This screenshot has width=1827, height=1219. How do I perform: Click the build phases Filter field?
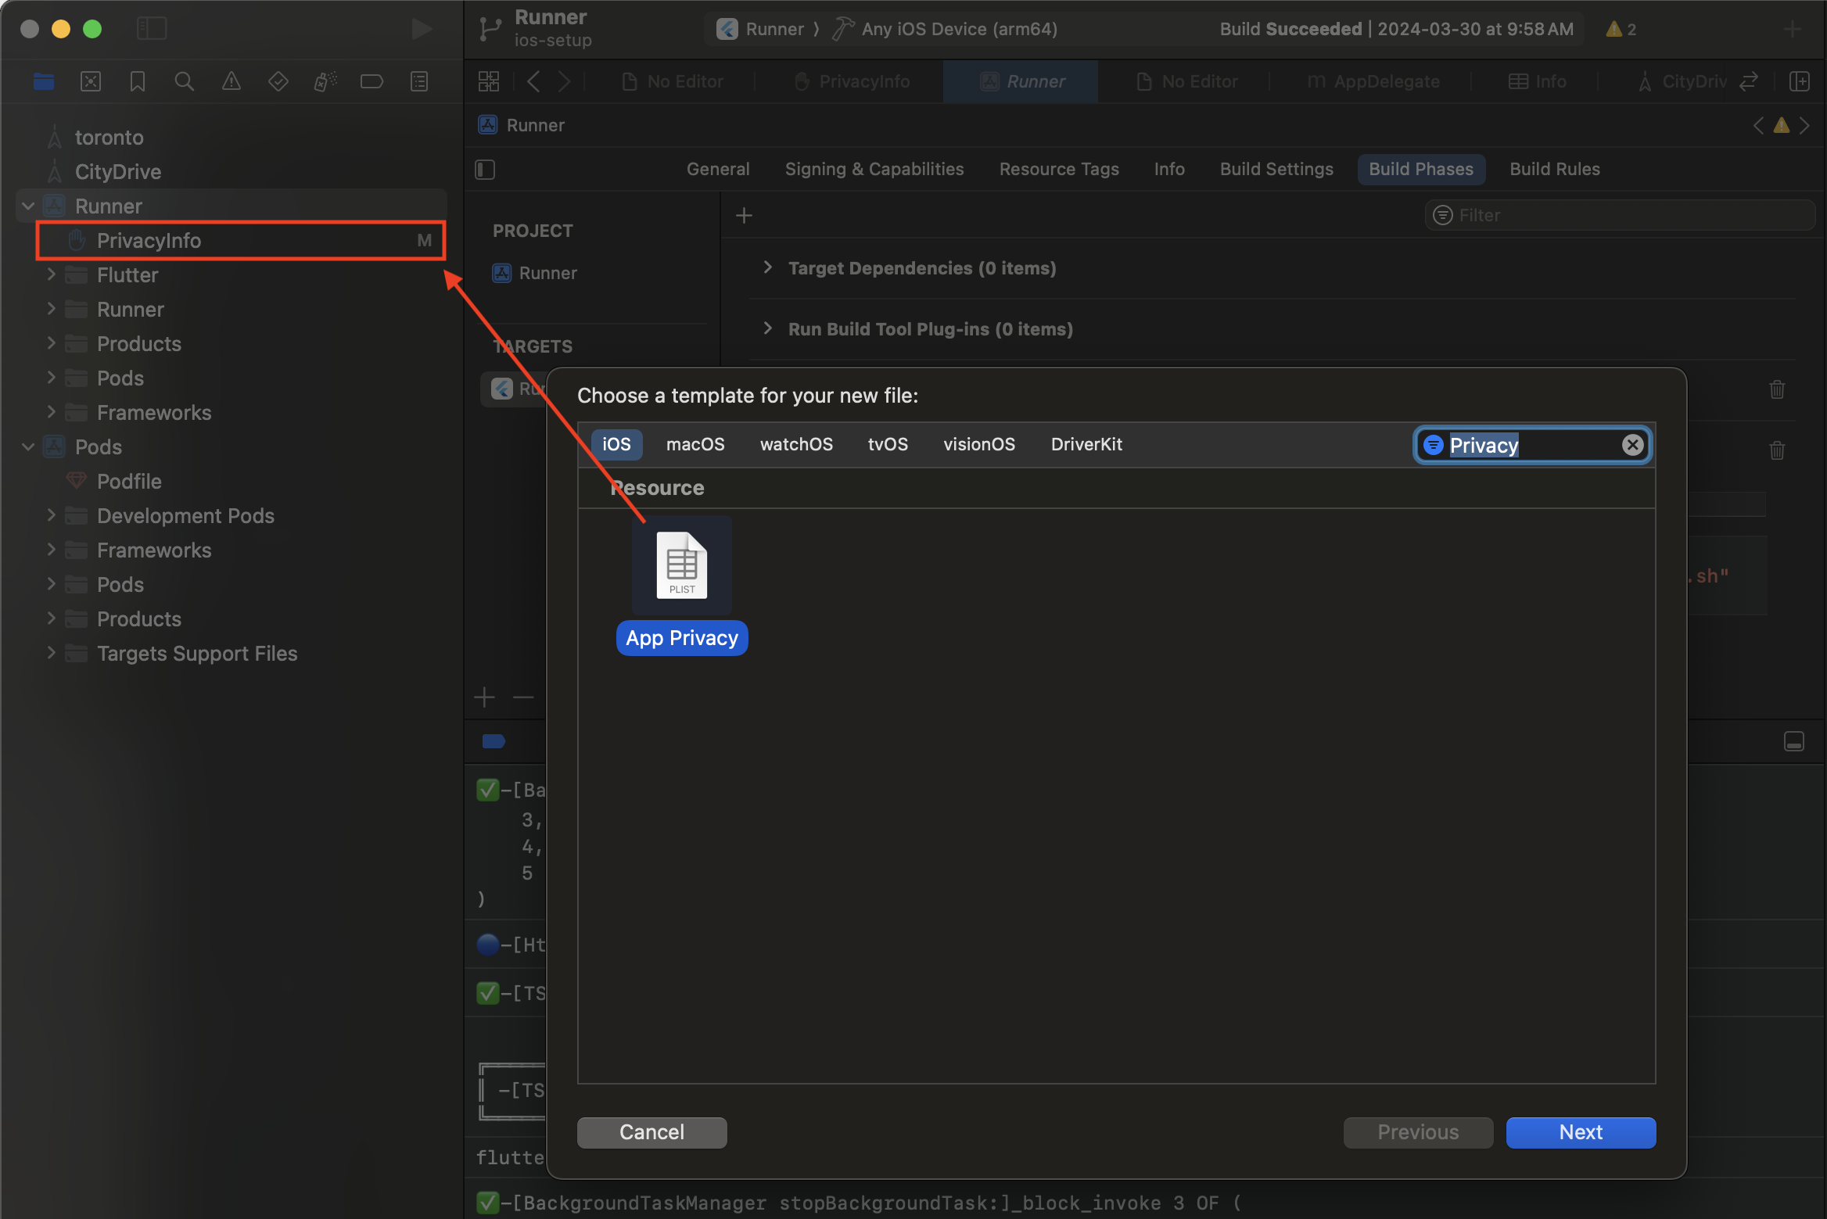[1619, 215]
